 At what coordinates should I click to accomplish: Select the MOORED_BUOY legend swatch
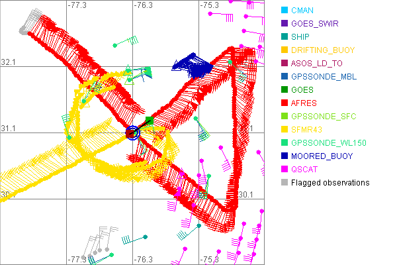pyautogui.click(x=285, y=156)
